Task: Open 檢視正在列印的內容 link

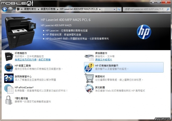Action: tap(26, 60)
